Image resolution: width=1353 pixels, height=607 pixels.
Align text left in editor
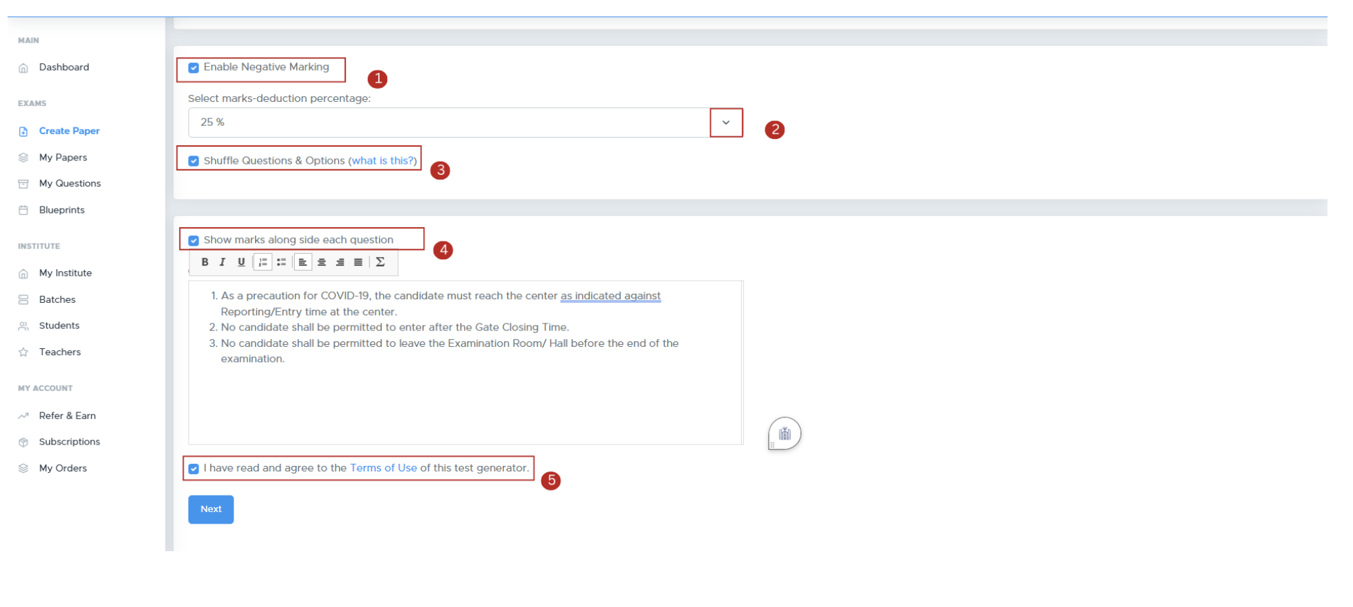click(302, 262)
